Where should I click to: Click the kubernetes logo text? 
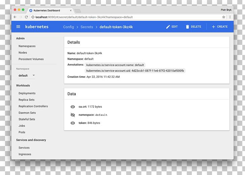coord(37,27)
